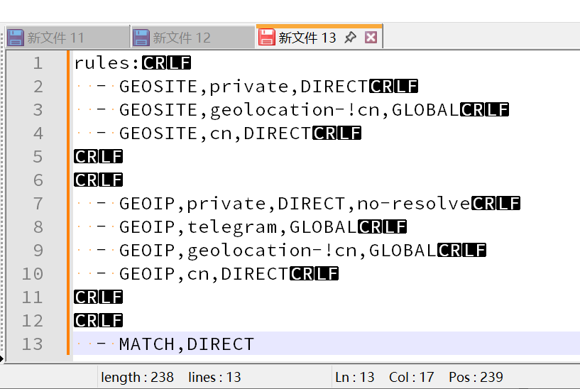Click blue save icon on 新文件 12 tab
The width and height of the screenshot is (580, 389).
click(141, 38)
